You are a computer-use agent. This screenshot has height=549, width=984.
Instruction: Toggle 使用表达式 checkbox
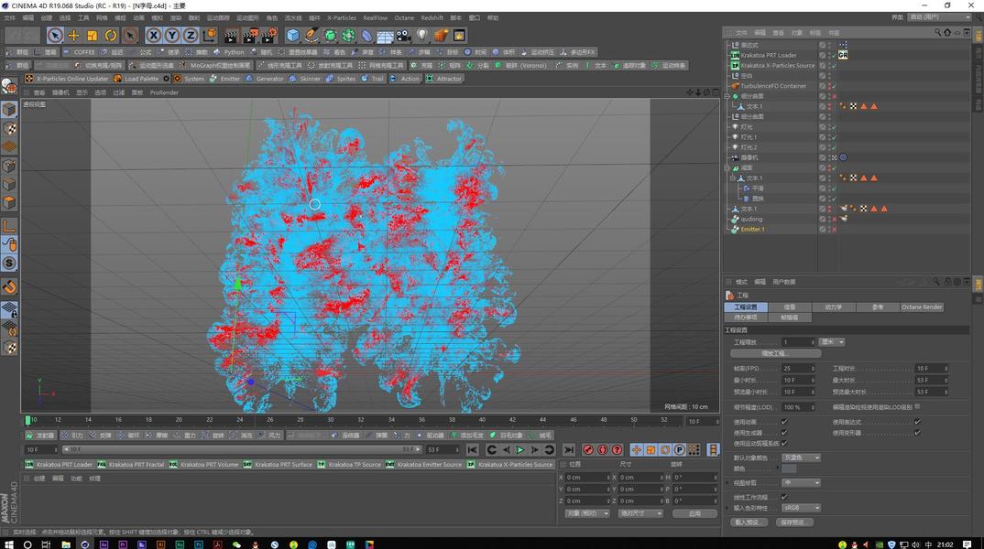917,422
